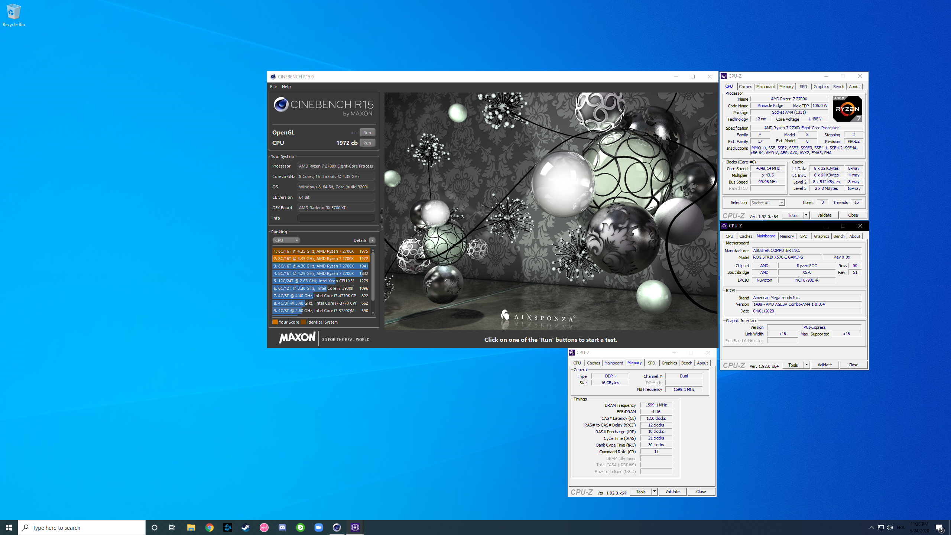Open About tab in Memory CPU-Z window
This screenshot has height=535, width=951.
point(702,363)
